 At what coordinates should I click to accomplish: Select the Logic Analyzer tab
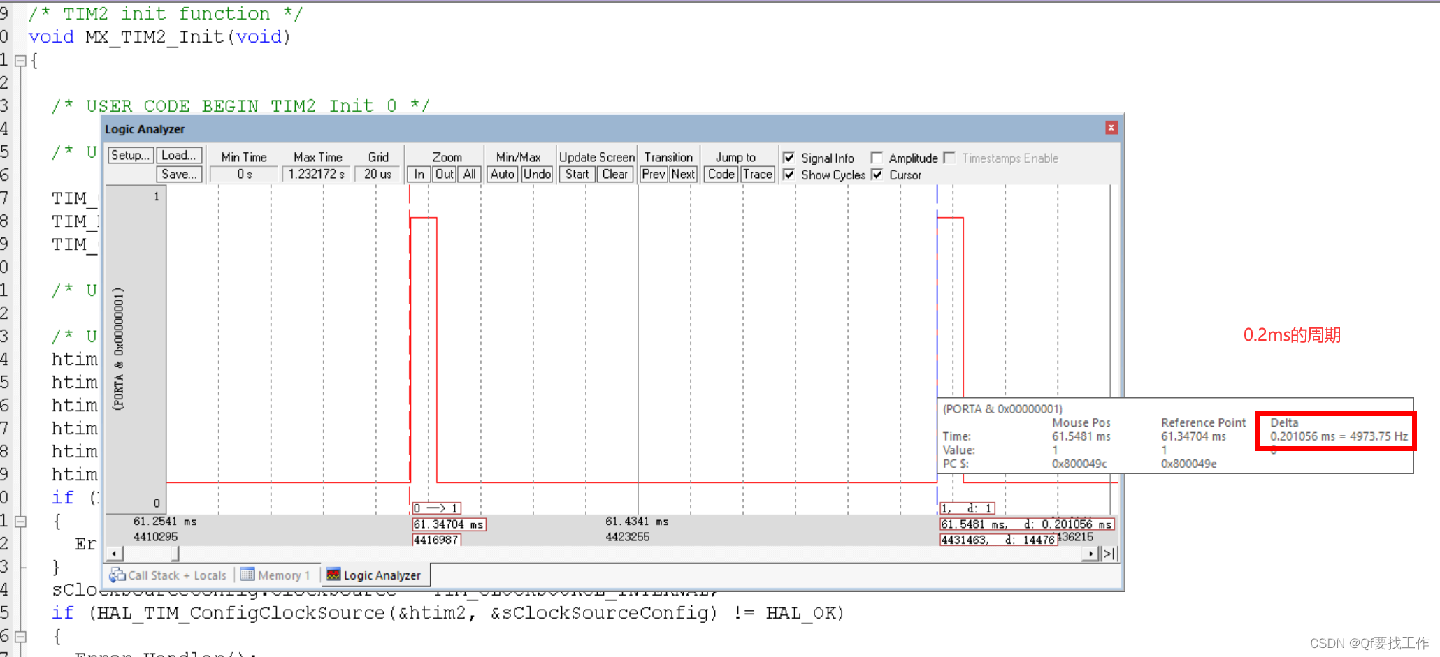point(375,575)
